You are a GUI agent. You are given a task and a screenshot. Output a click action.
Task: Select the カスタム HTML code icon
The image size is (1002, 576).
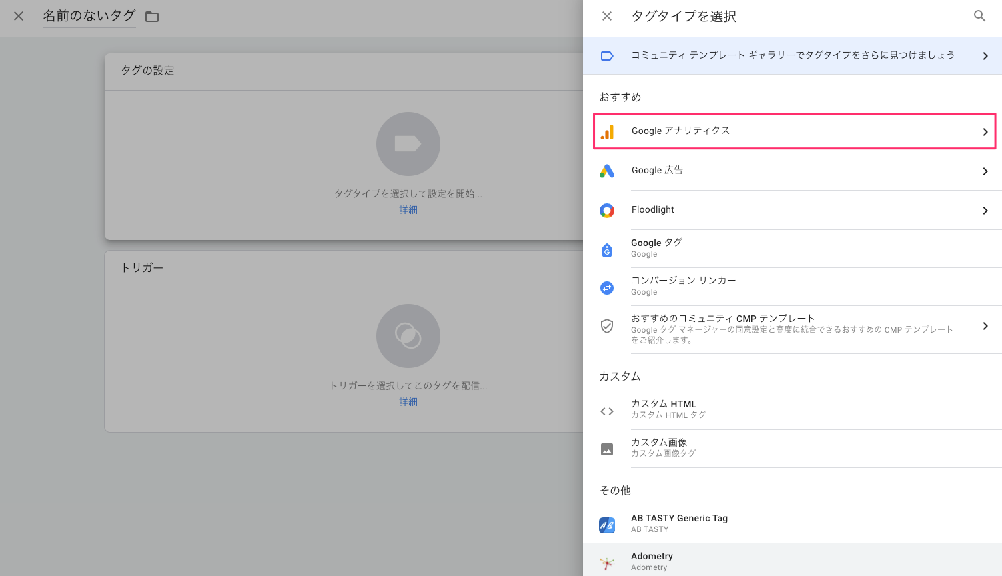tap(607, 411)
